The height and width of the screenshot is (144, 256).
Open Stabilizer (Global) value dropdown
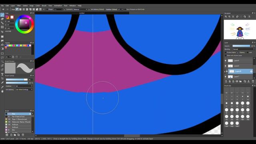pyautogui.click(x=120, y=10)
